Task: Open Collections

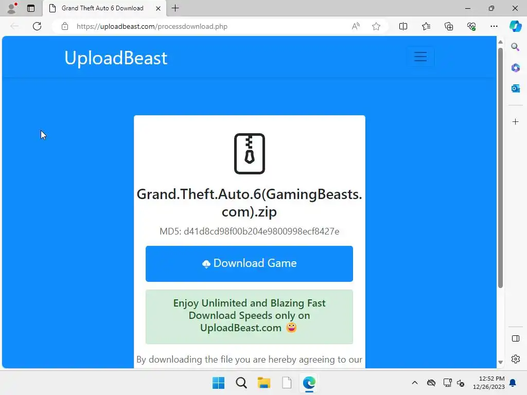Action: click(449, 26)
